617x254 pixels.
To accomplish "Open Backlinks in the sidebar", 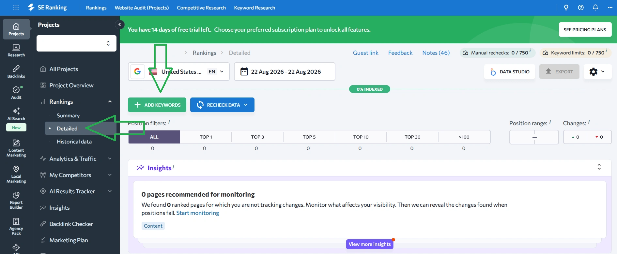I will pyautogui.click(x=16, y=72).
